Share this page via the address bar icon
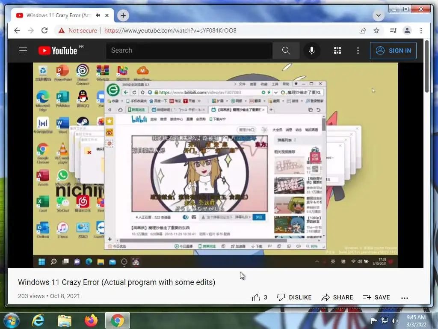This screenshot has width=438, height=329. [363, 30]
